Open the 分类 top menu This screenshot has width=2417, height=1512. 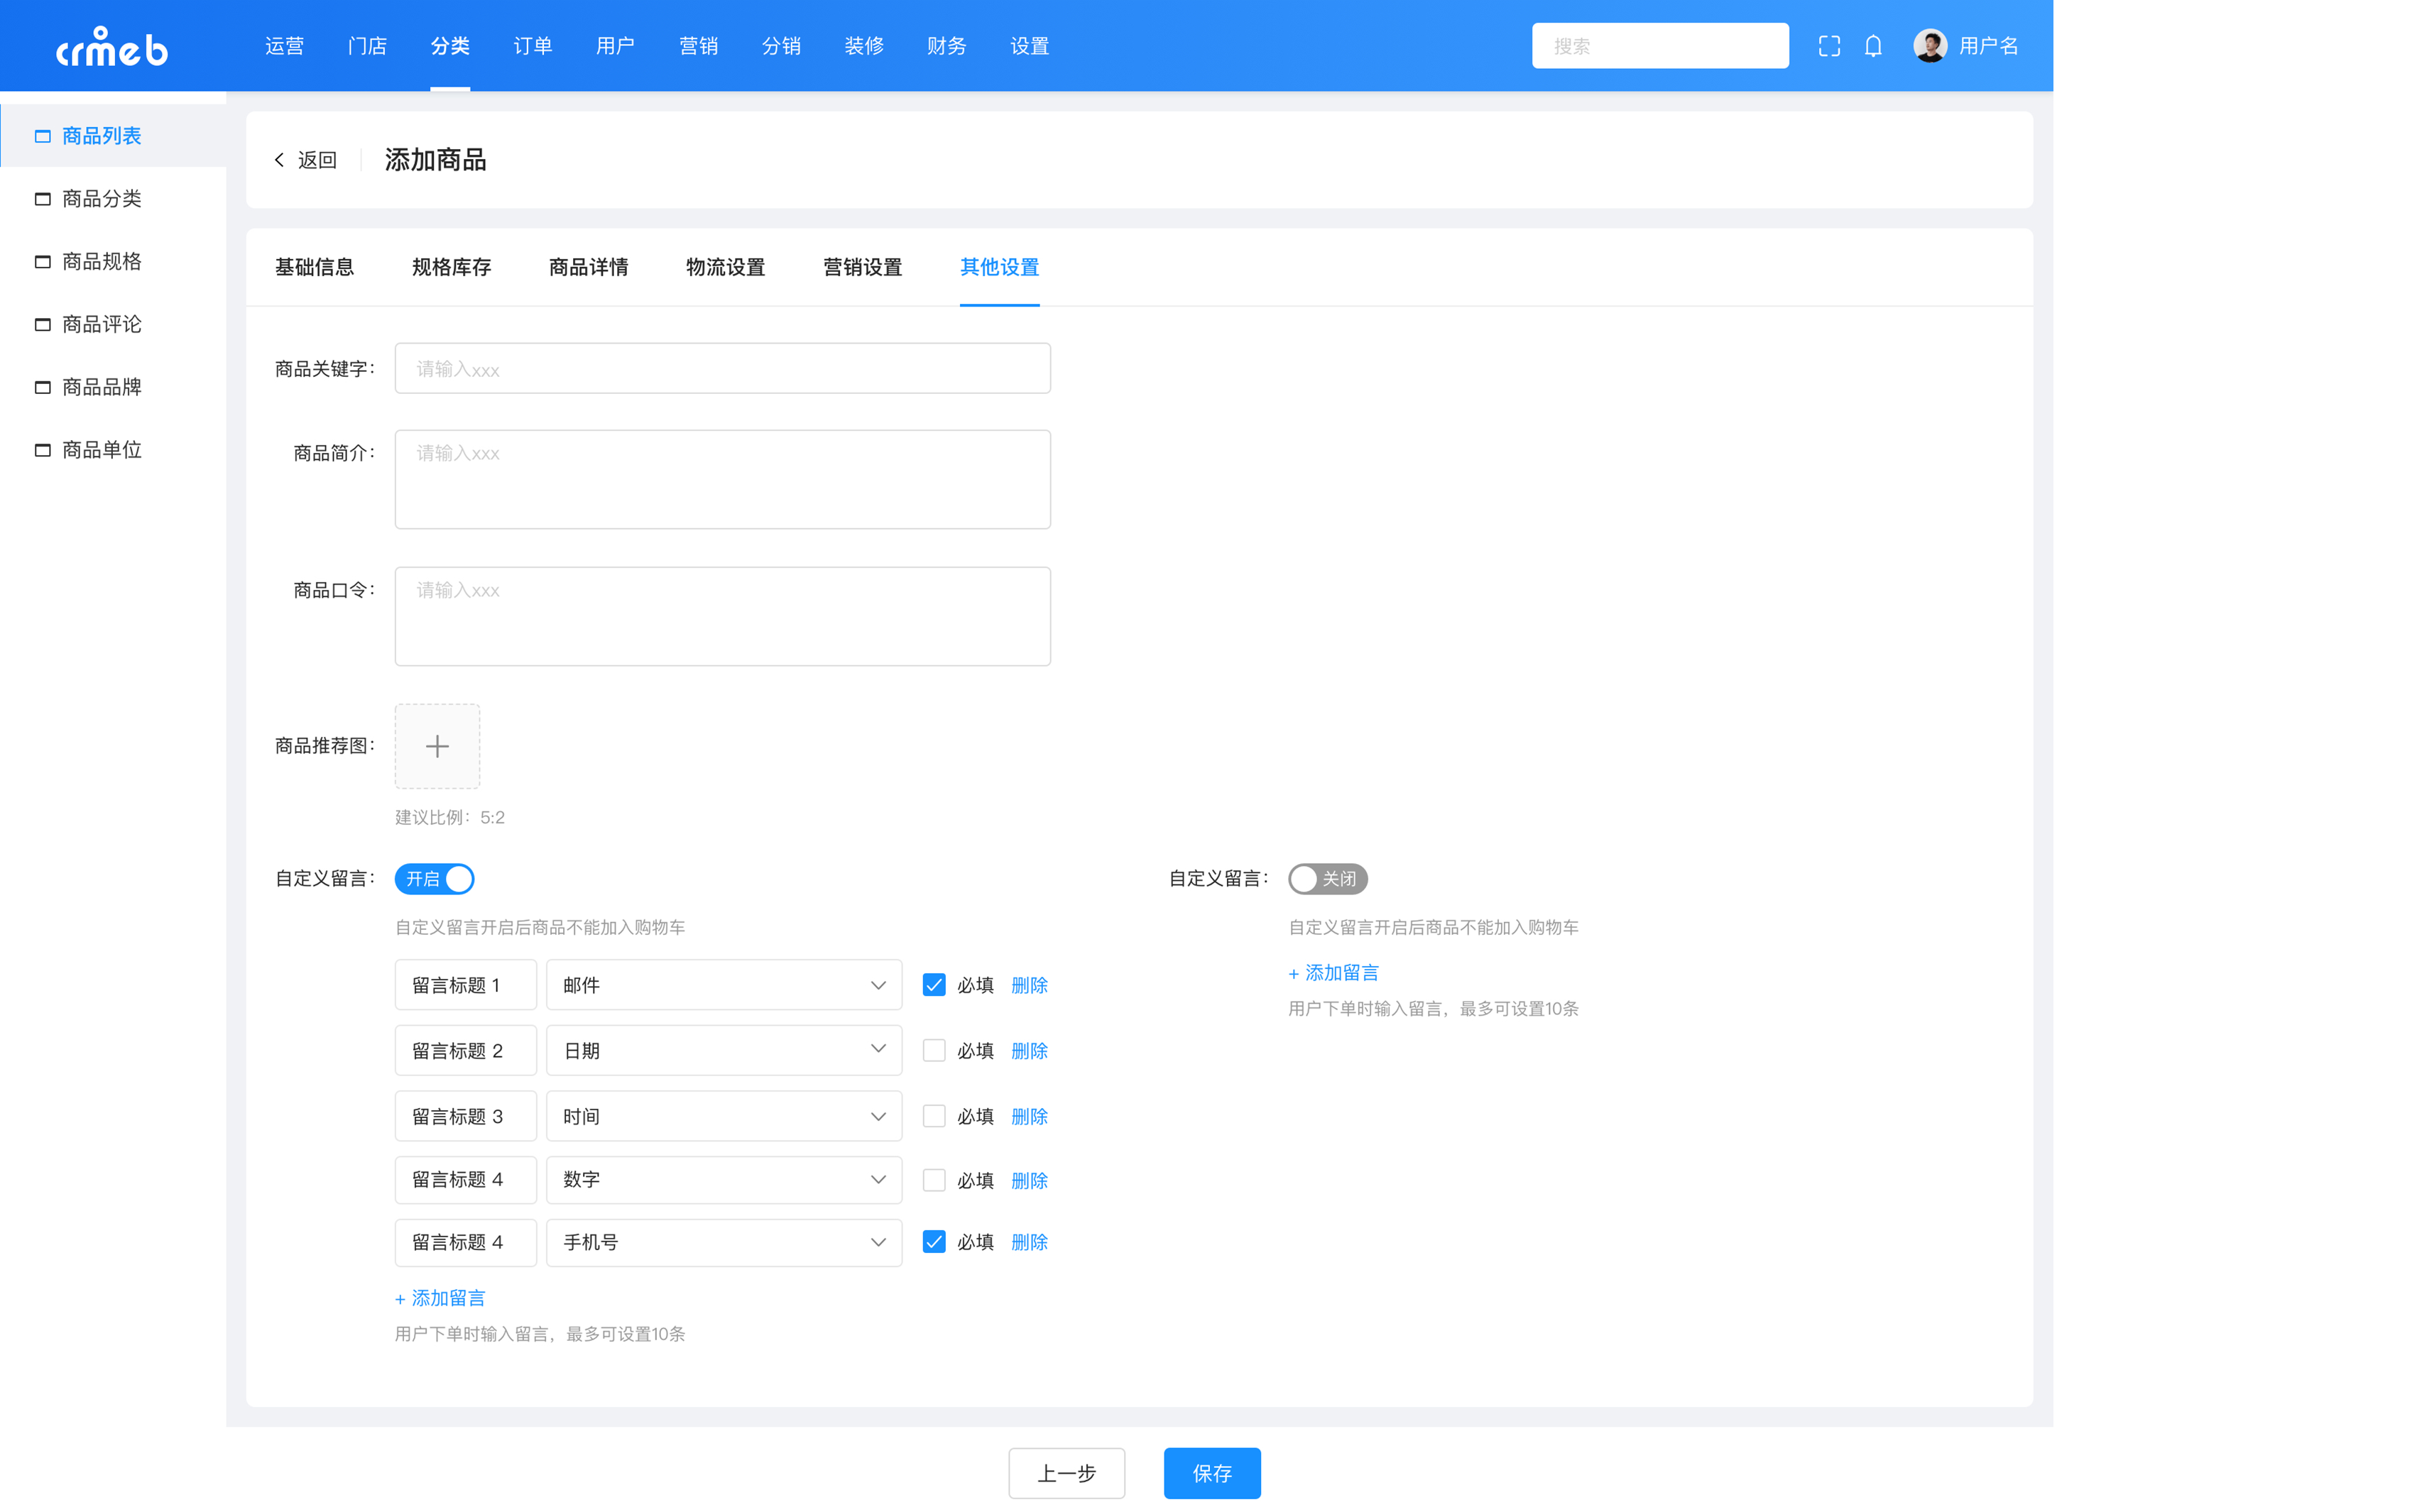(x=450, y=46)
